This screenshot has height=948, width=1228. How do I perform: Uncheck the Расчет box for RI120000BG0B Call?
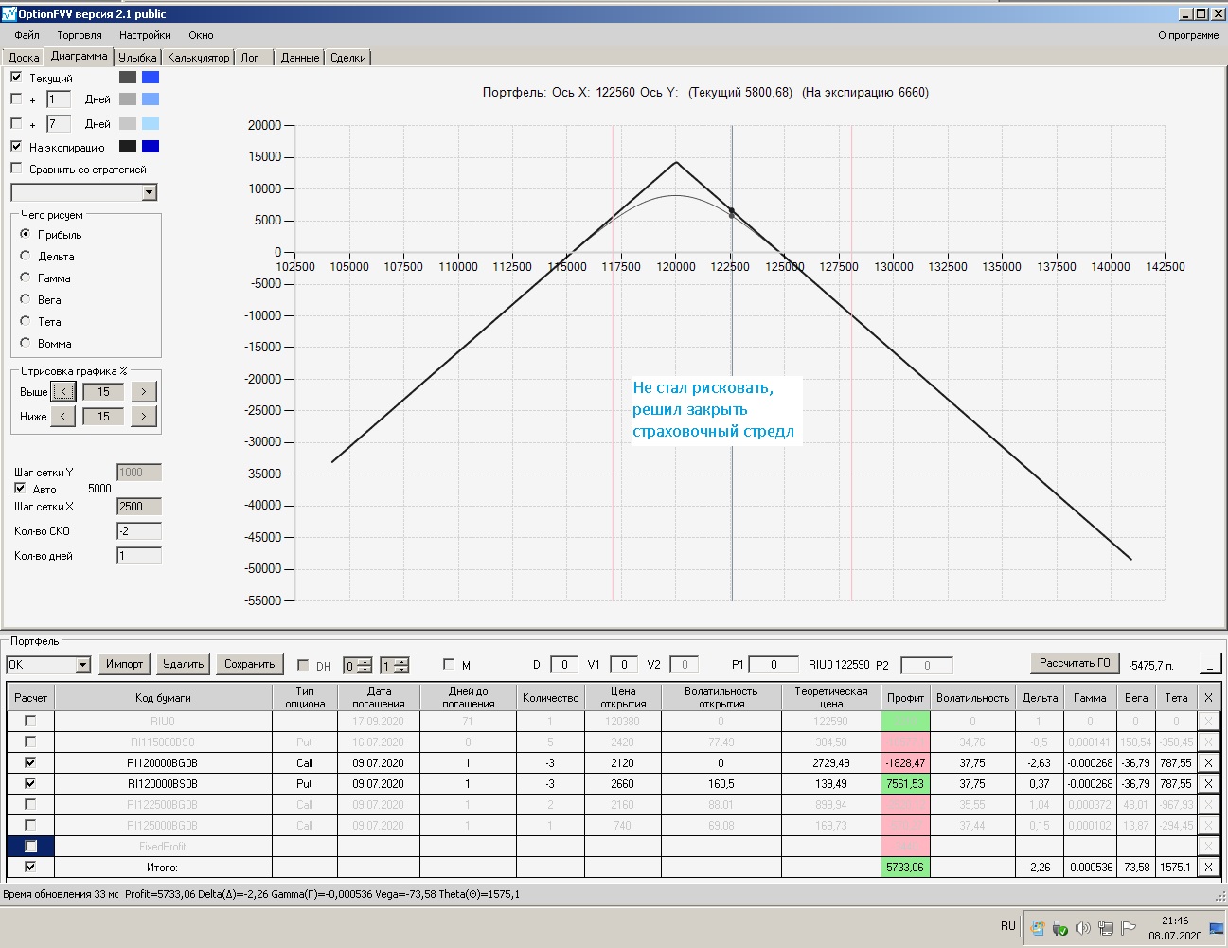30,762
